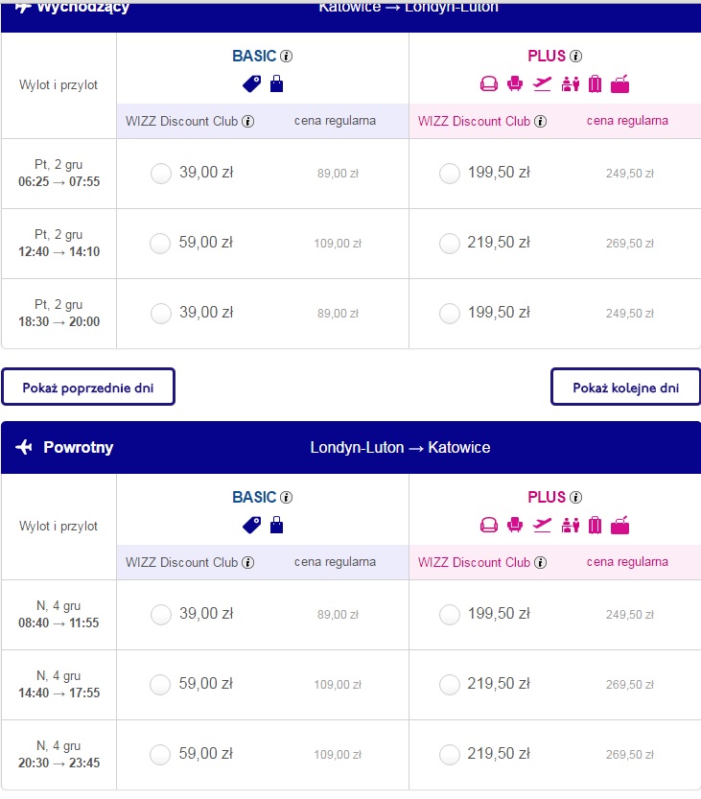Click the info icon beside return BASIC WIZZ Discount Club

coord(248,562)
